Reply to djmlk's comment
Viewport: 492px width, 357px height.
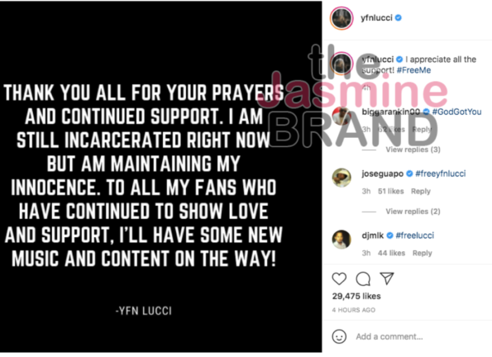(x=422, y=253)
